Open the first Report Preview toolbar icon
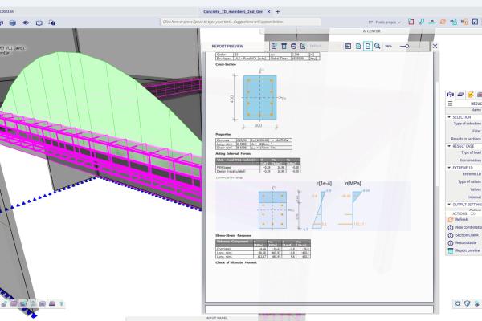 274,46
